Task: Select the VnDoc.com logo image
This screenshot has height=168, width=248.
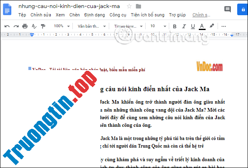Action: [210, 66]
